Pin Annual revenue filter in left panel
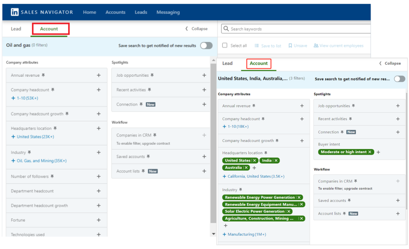 click(43, 75)
